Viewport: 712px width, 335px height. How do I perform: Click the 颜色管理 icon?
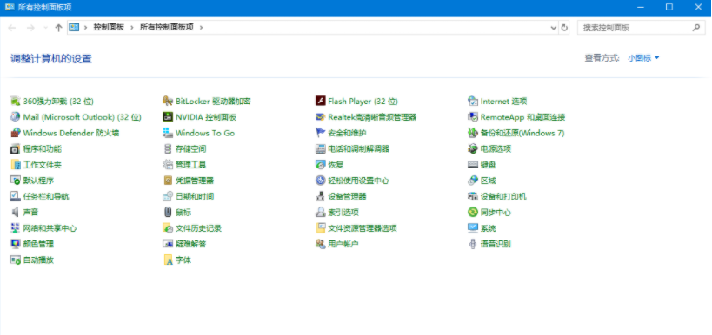pos(16,244)
